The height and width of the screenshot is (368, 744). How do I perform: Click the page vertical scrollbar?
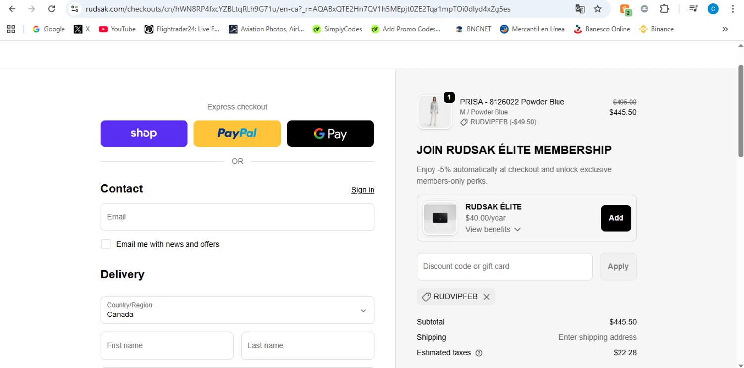coord(741,111)
